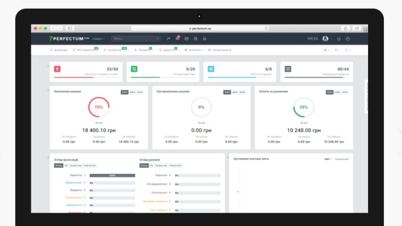Click the 10 248.00 грн amount
The width and height of the screenshot is (402, 226).
[304, 131]
